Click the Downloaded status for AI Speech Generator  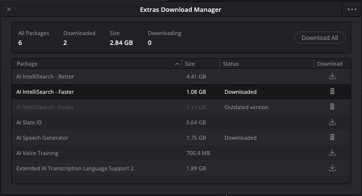click(x=240, y=138)
